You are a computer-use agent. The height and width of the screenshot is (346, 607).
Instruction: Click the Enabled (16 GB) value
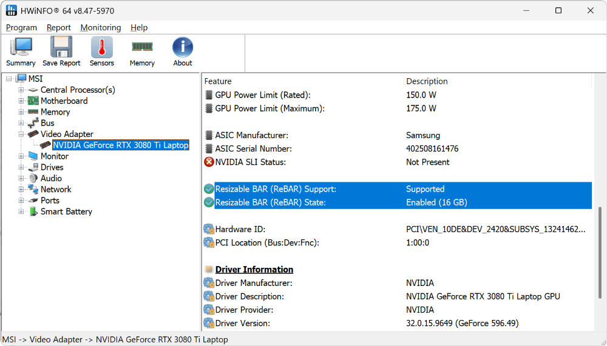tap(436, 202)
